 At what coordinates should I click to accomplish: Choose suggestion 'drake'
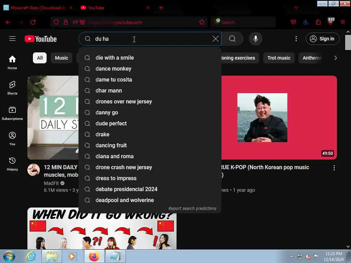pos(150,134)
